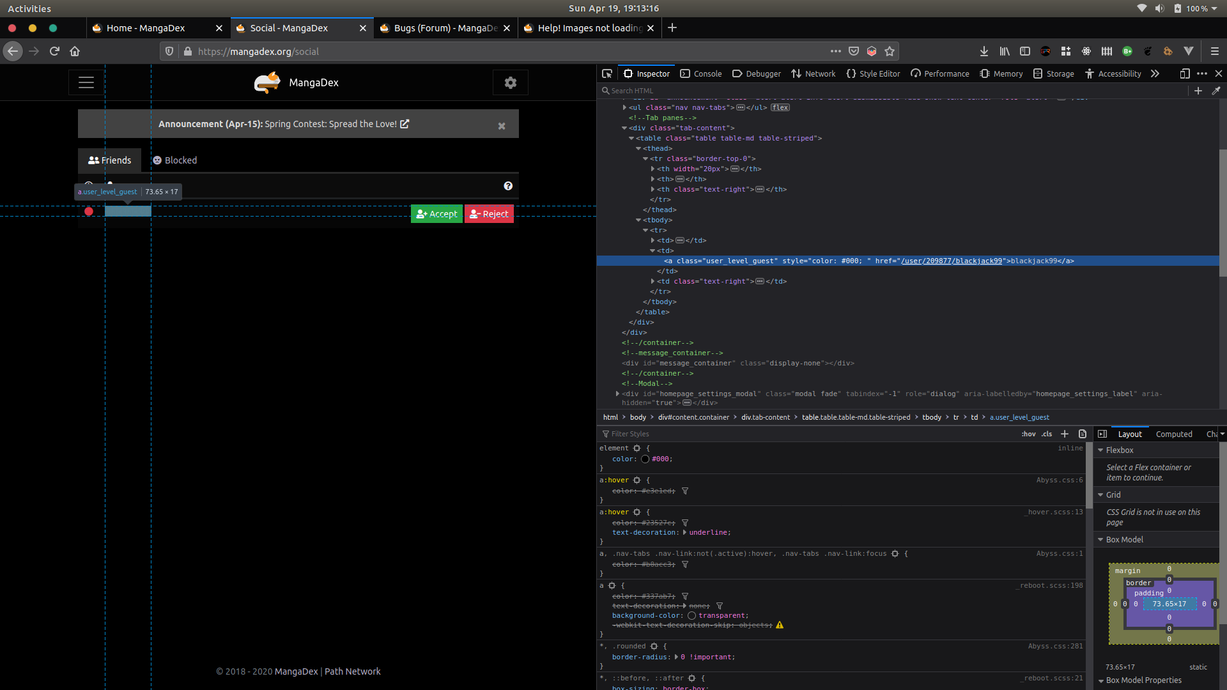Click the _reboot.scss:198 source link
The height and width of the screenshot is (690, 1227).
tap(1050, 585)
